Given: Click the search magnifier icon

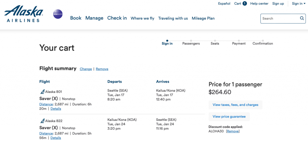Looking at the screenshot, I should (302, 18).
